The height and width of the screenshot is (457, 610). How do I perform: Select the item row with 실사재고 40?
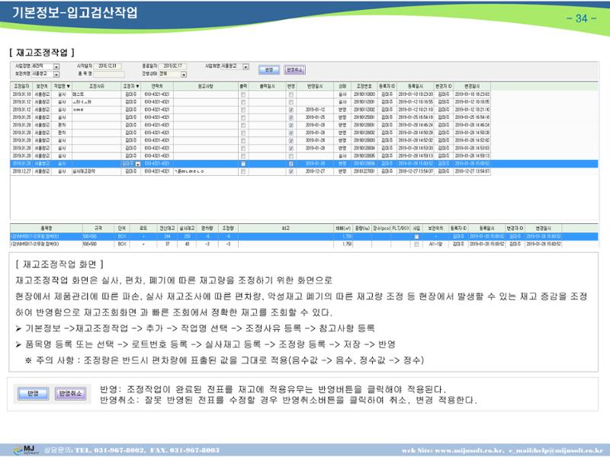pyautogui.click(x=286, y=244)
